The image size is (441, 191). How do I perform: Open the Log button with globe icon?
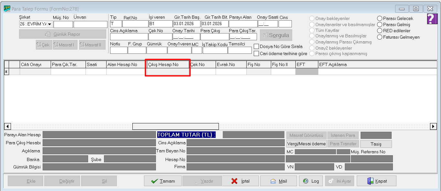(x=311, y=181)
